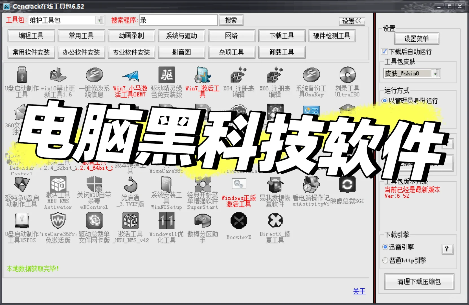Click the search program input field
The width and height of the screenshot is (469, 305).
click(x=178, y=20)
